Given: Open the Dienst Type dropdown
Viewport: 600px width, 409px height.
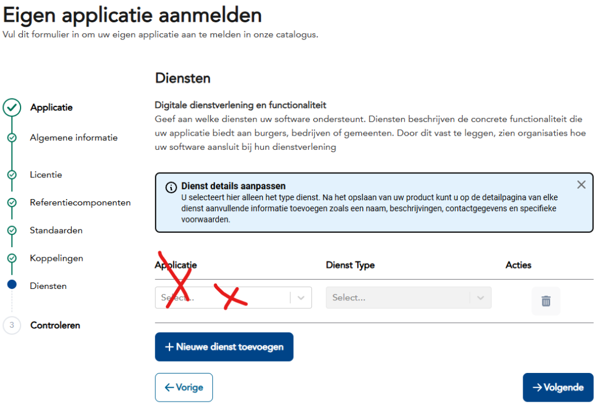Looking at the screenshot, I should tap(408, 297).
